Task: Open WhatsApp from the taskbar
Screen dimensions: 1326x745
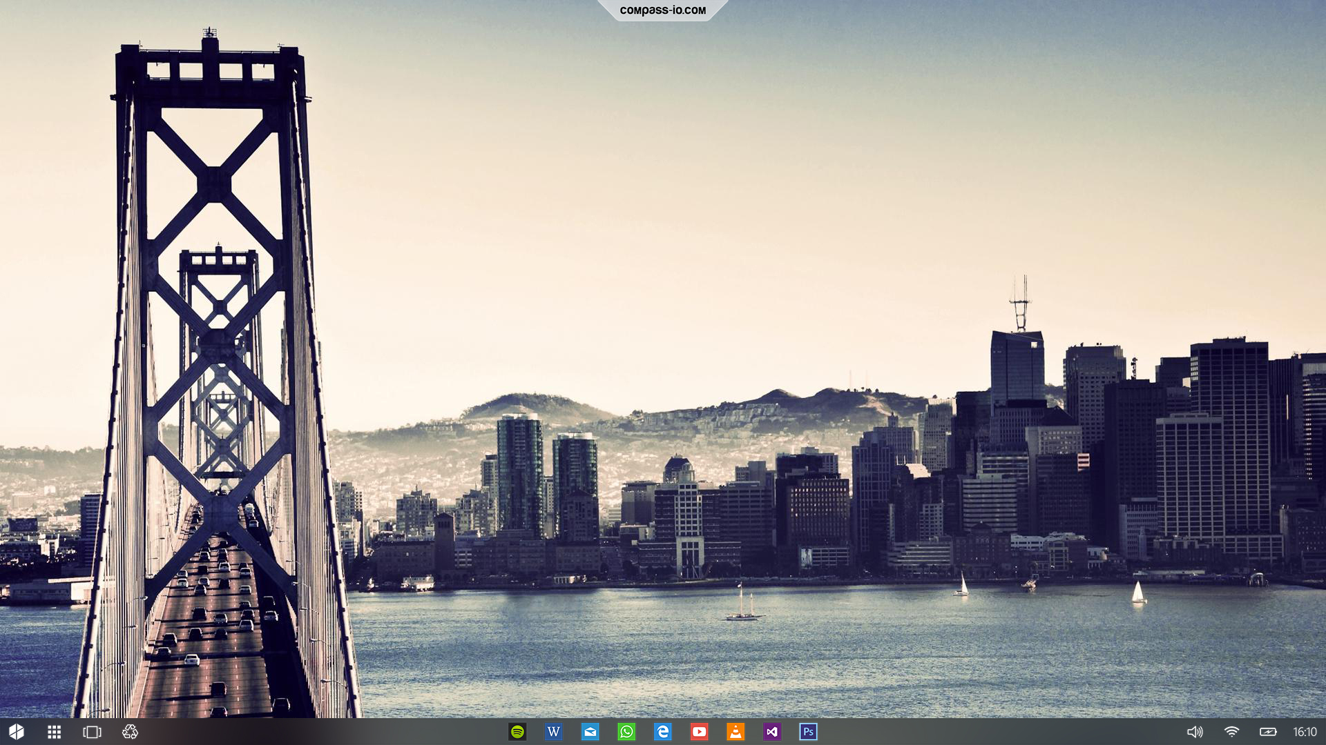Action: (x=626, y=732)
